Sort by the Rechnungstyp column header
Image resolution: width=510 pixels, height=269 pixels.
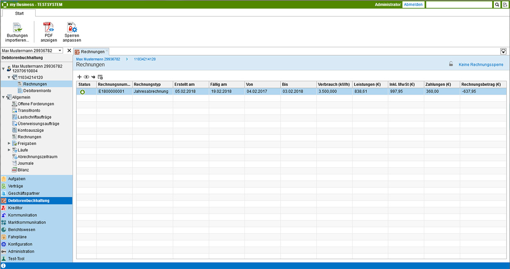153,85
